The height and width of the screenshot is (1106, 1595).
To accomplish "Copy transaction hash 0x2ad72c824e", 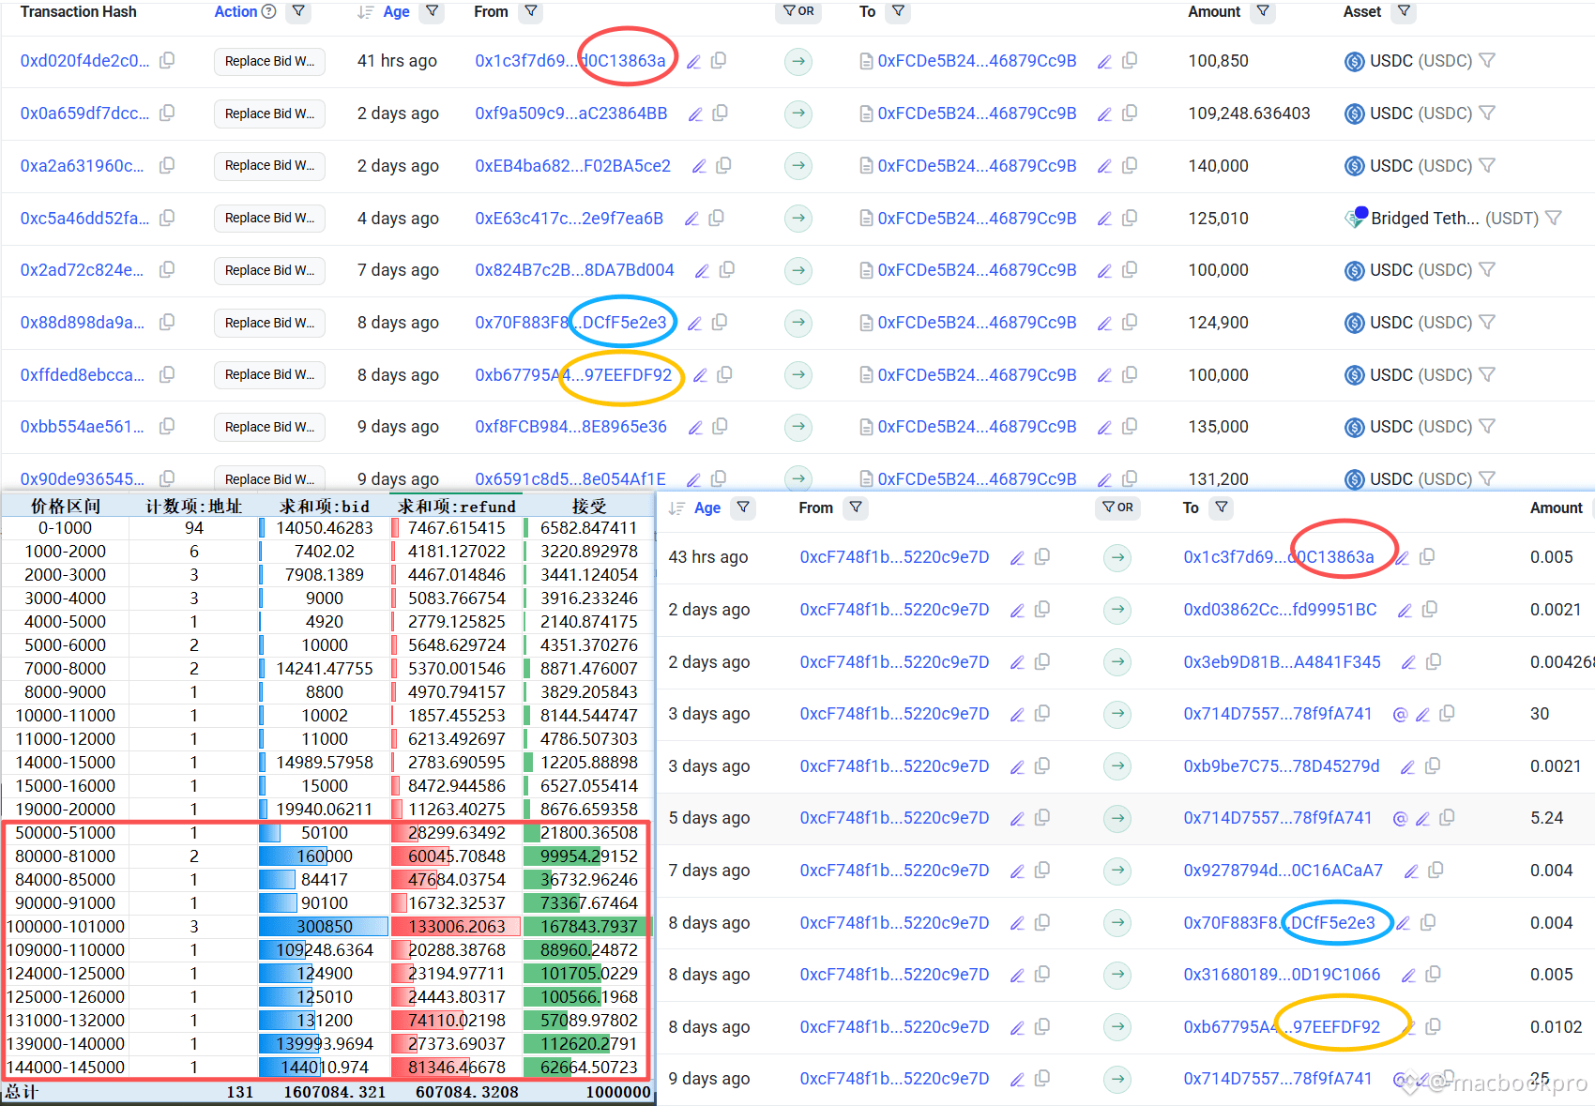I will click(167, 269).
